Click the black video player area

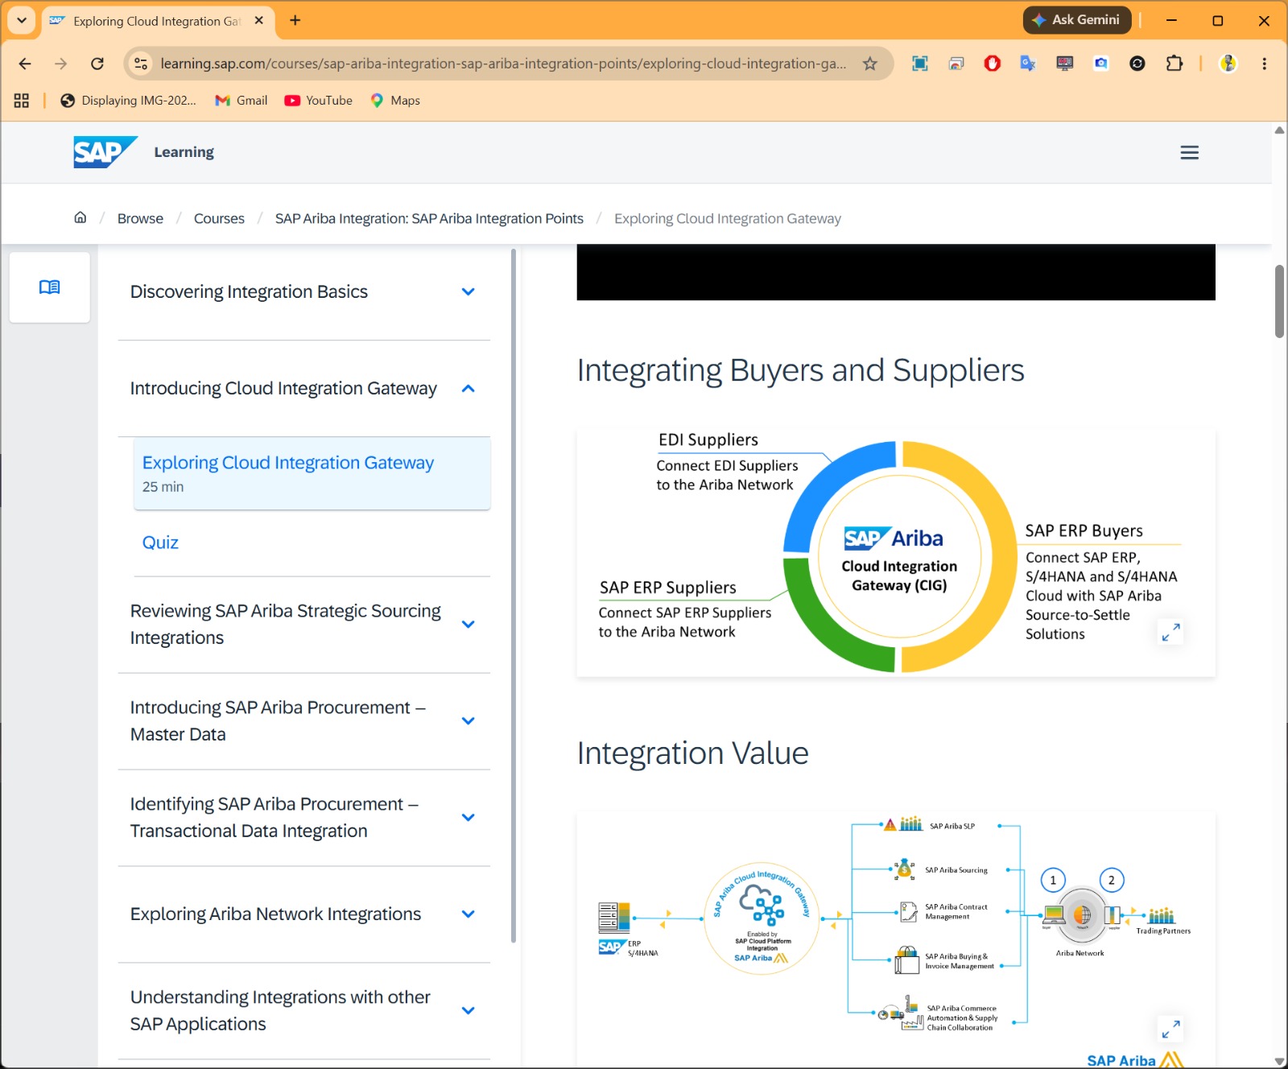pos(896,272)
